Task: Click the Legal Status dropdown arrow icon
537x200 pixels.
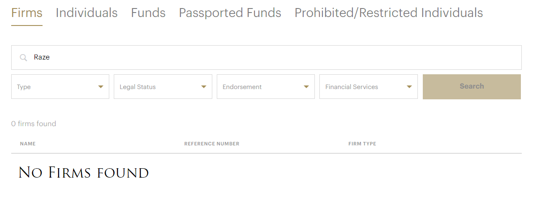Action: point(204,87)
